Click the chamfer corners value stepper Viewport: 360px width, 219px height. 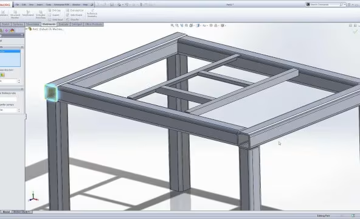coord(19,110)
